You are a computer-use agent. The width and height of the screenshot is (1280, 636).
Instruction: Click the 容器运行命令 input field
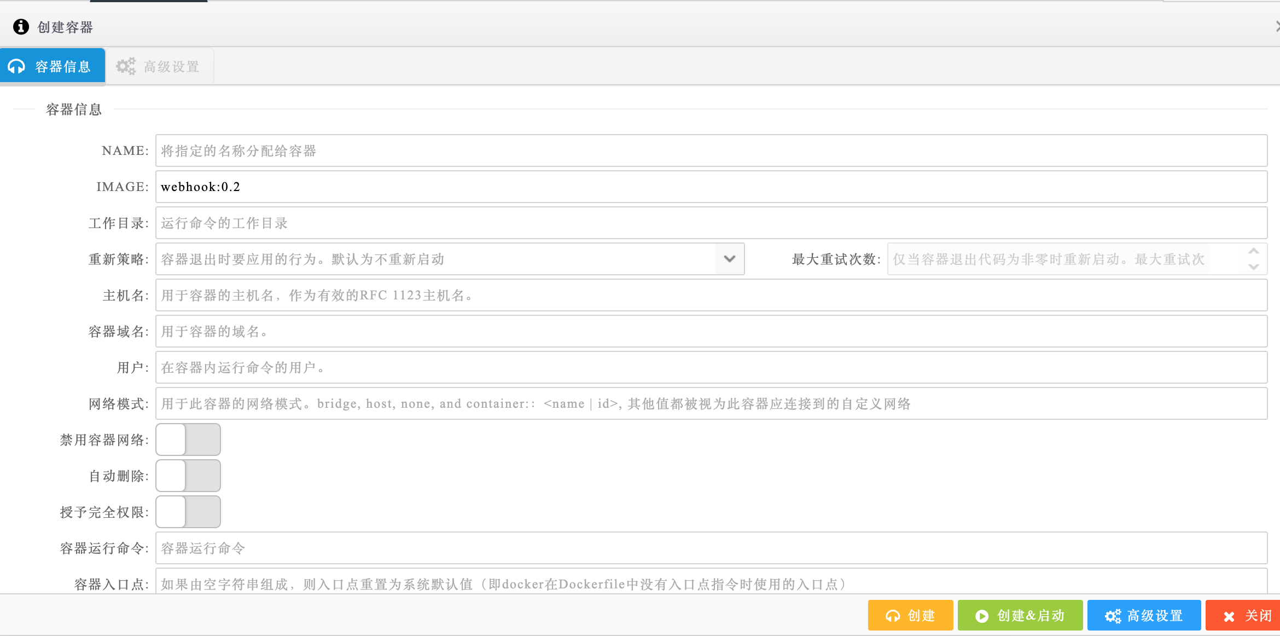click(x=711, y=548)
